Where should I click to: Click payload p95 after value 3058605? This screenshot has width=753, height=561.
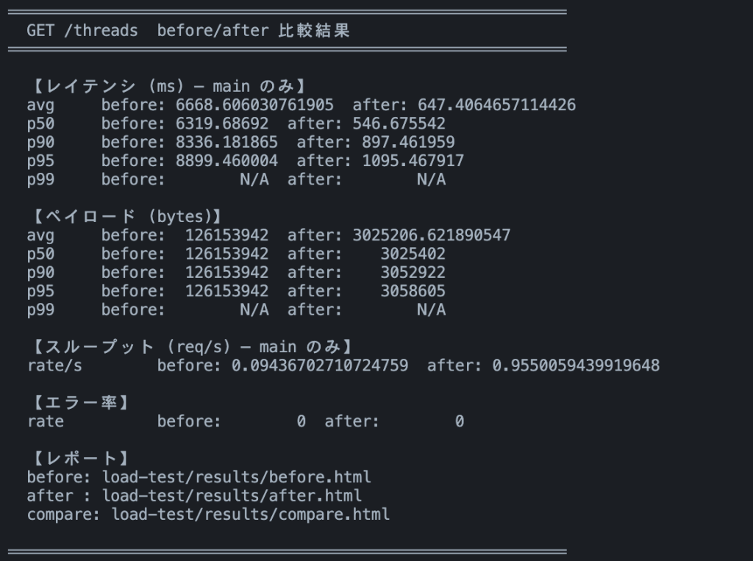pos(413,291)
